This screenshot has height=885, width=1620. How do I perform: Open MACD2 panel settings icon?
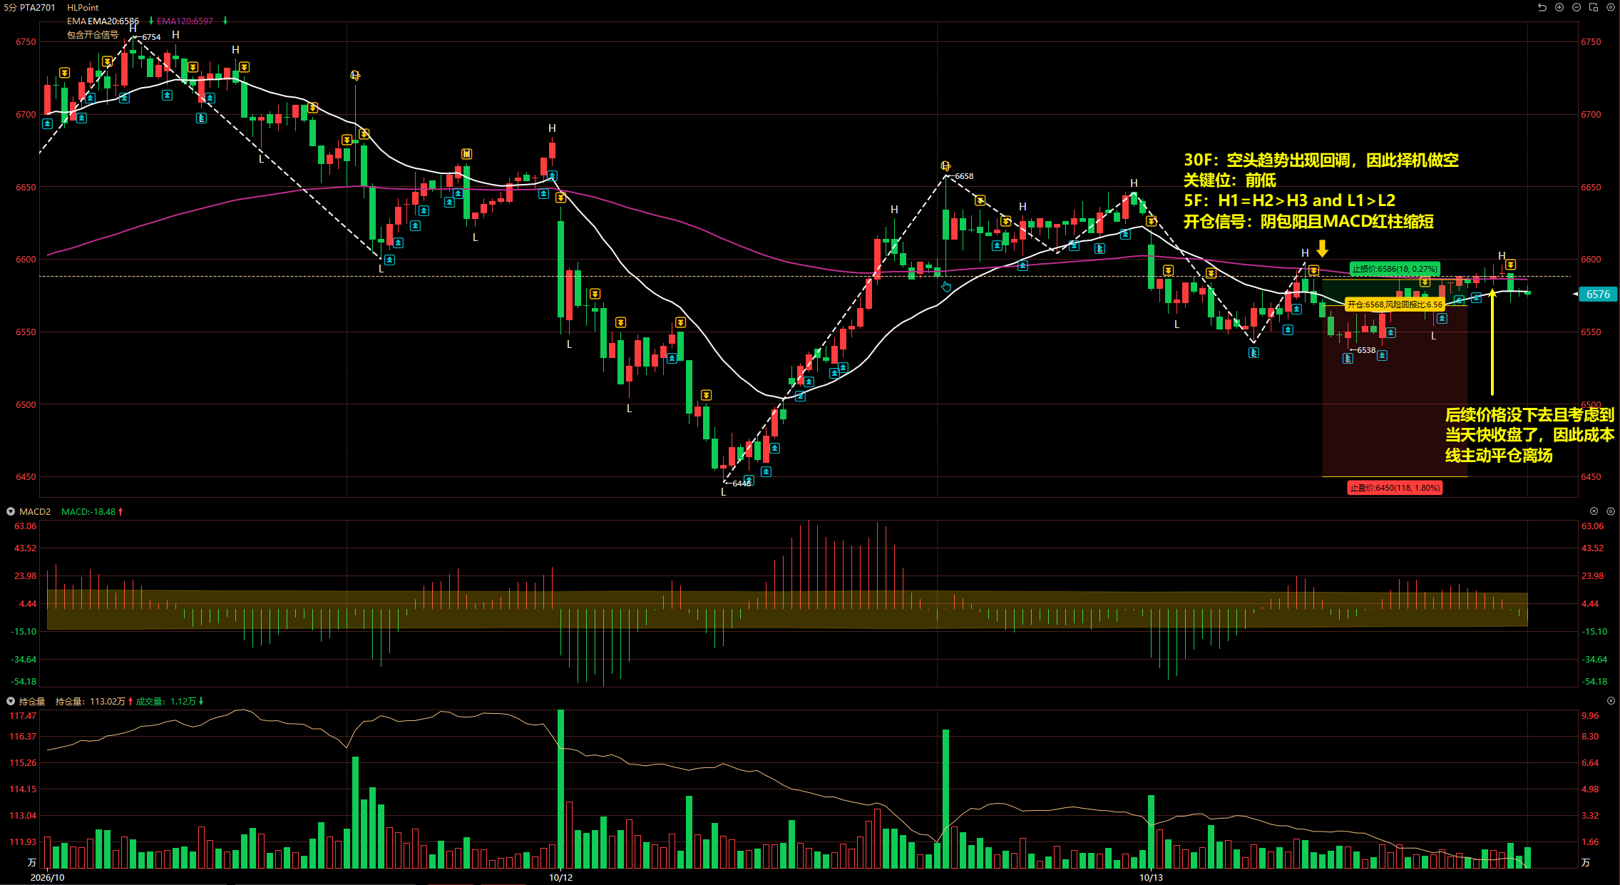1611,511
